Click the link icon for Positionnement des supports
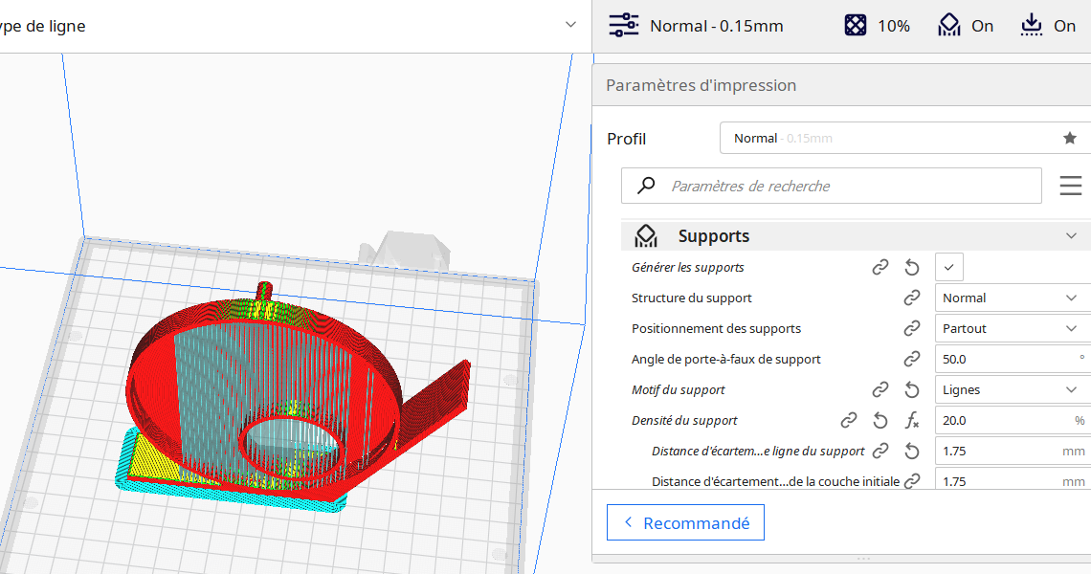This screenshot has width=1091, height=574. (x=912, y=328)
